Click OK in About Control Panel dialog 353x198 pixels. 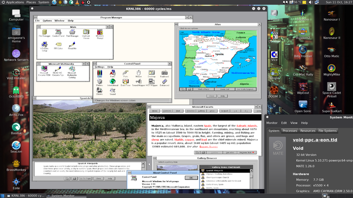click(191, 178)
